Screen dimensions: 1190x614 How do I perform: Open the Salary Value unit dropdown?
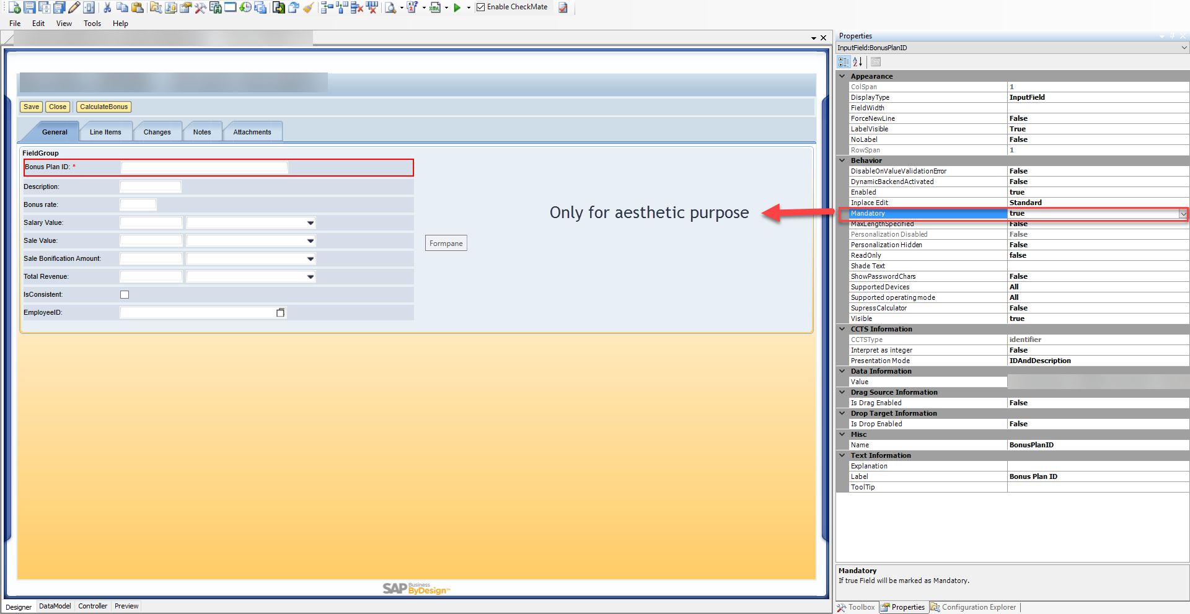[311, 223]
